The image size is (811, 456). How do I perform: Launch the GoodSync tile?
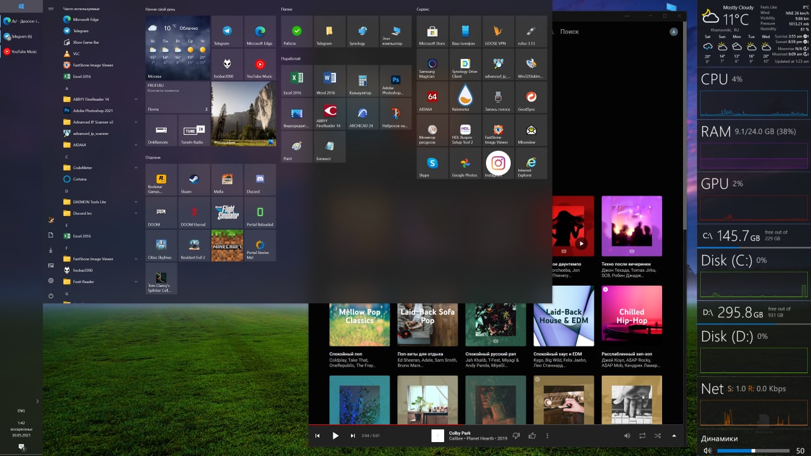pyautogui.click(x=531, y=98)
